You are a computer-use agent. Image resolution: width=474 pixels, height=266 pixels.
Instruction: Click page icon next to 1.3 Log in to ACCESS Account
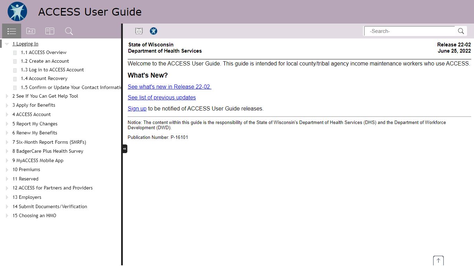click(15, 70)
